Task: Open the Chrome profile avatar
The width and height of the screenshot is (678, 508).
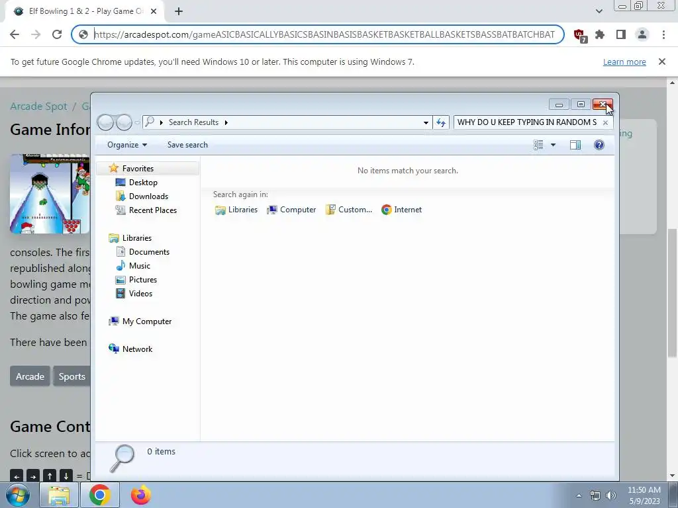Action: click(x=642, y=34)
